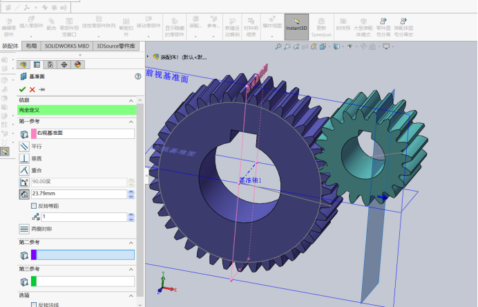Switch to the PropertyManager tab icon

pyautogui.click(x=37, y=64)
